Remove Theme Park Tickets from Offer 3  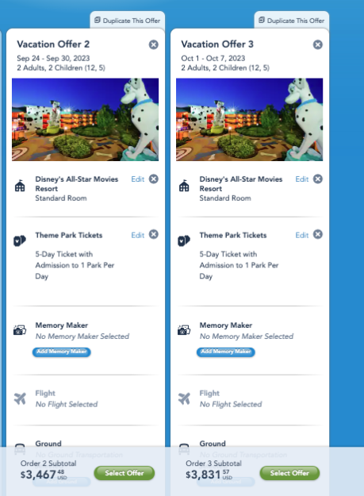point(318,234)
